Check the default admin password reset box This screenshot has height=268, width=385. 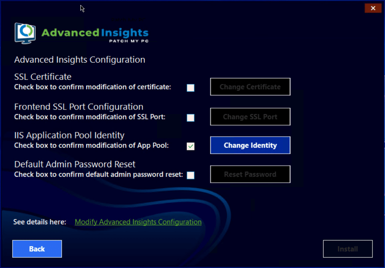tap(191, 175)
